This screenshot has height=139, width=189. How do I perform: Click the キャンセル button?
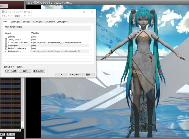click(x=75, y=74)
